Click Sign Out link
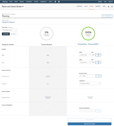The height and width of the screenshot is (126, 114). coord(110,2)
